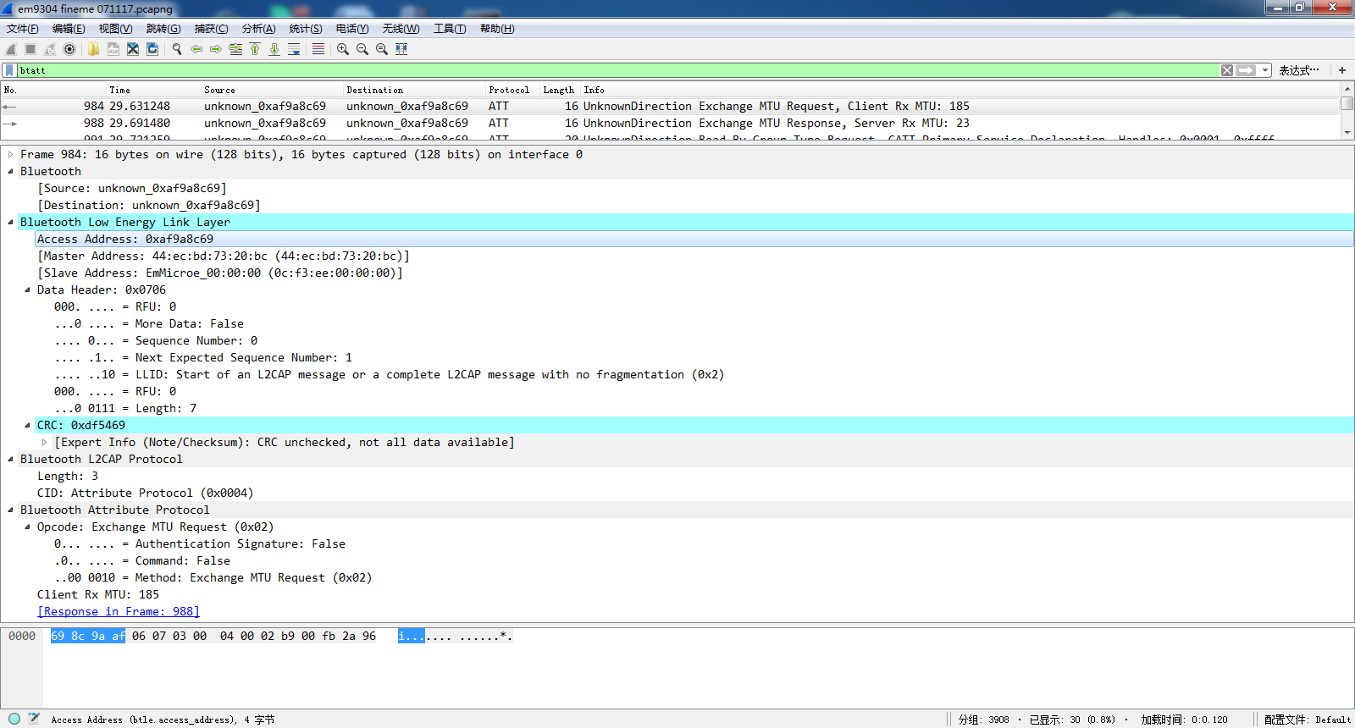
Task: Open Find packet magnifier tool
Action: coord(177,49)
